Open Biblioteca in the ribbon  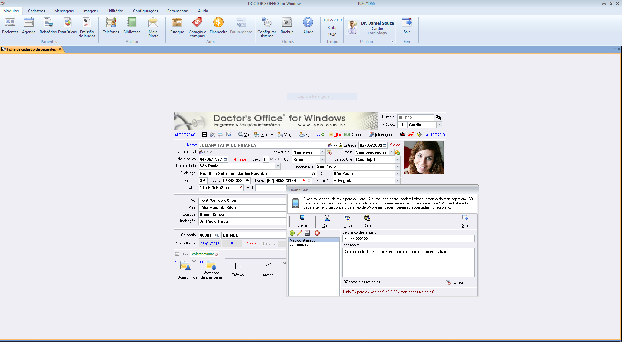[132, 26]
